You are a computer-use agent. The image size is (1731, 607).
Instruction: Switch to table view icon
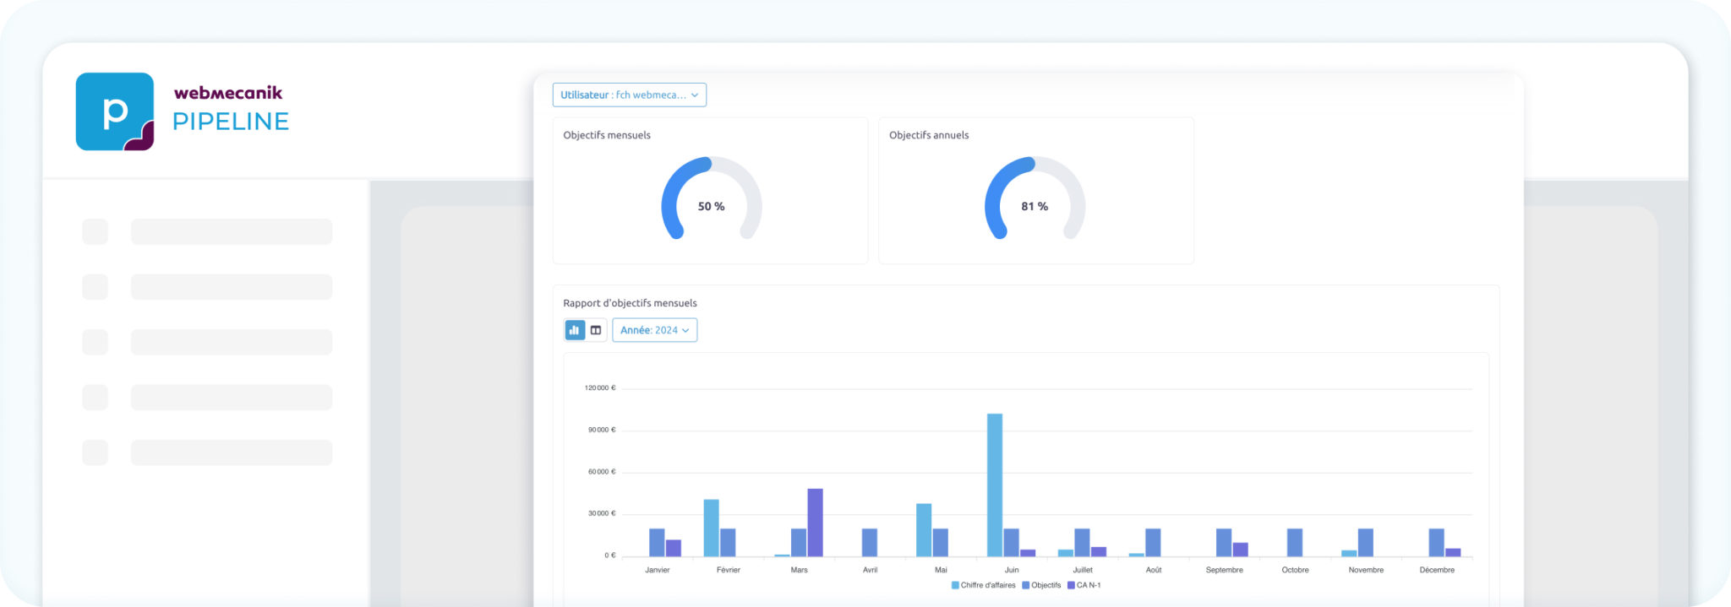pyautogui.click(x=596, y=330)
